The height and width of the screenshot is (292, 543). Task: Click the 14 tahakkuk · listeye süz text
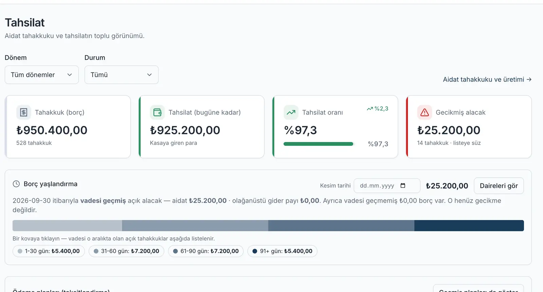point(449,143)
